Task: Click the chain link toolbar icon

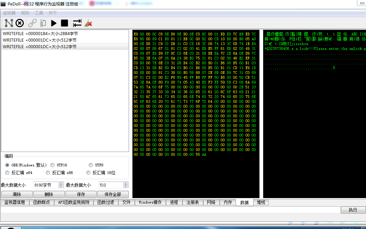Action: click(x=32, y=23)
